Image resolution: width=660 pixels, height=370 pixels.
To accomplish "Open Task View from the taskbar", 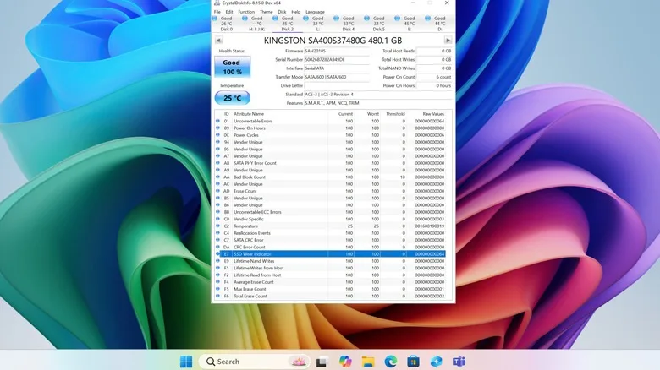I will pos(322,362).
